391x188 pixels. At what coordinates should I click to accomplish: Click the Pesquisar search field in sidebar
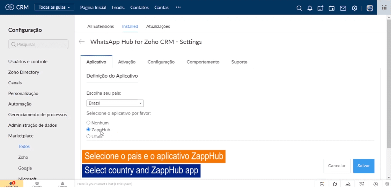point(38,44)
